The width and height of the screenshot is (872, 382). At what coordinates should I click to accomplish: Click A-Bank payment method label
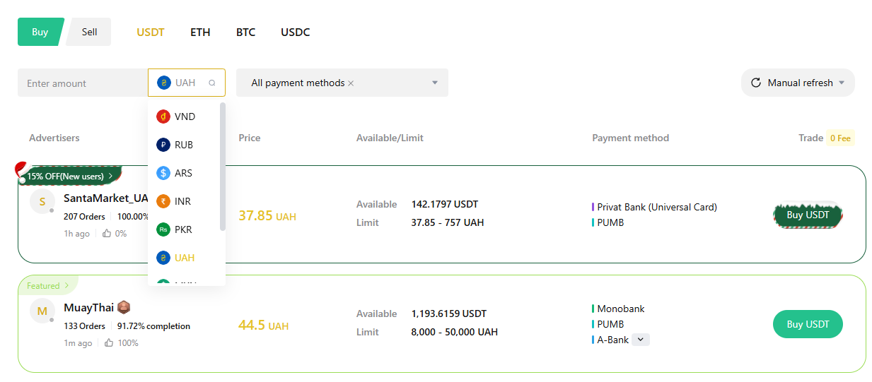pos(613,340)
